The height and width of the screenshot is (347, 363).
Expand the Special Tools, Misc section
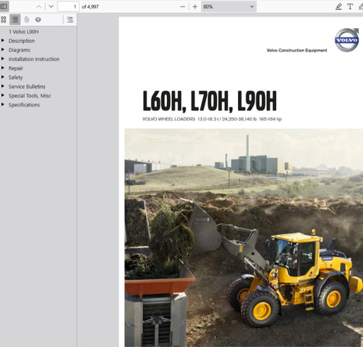coord(3,95)
